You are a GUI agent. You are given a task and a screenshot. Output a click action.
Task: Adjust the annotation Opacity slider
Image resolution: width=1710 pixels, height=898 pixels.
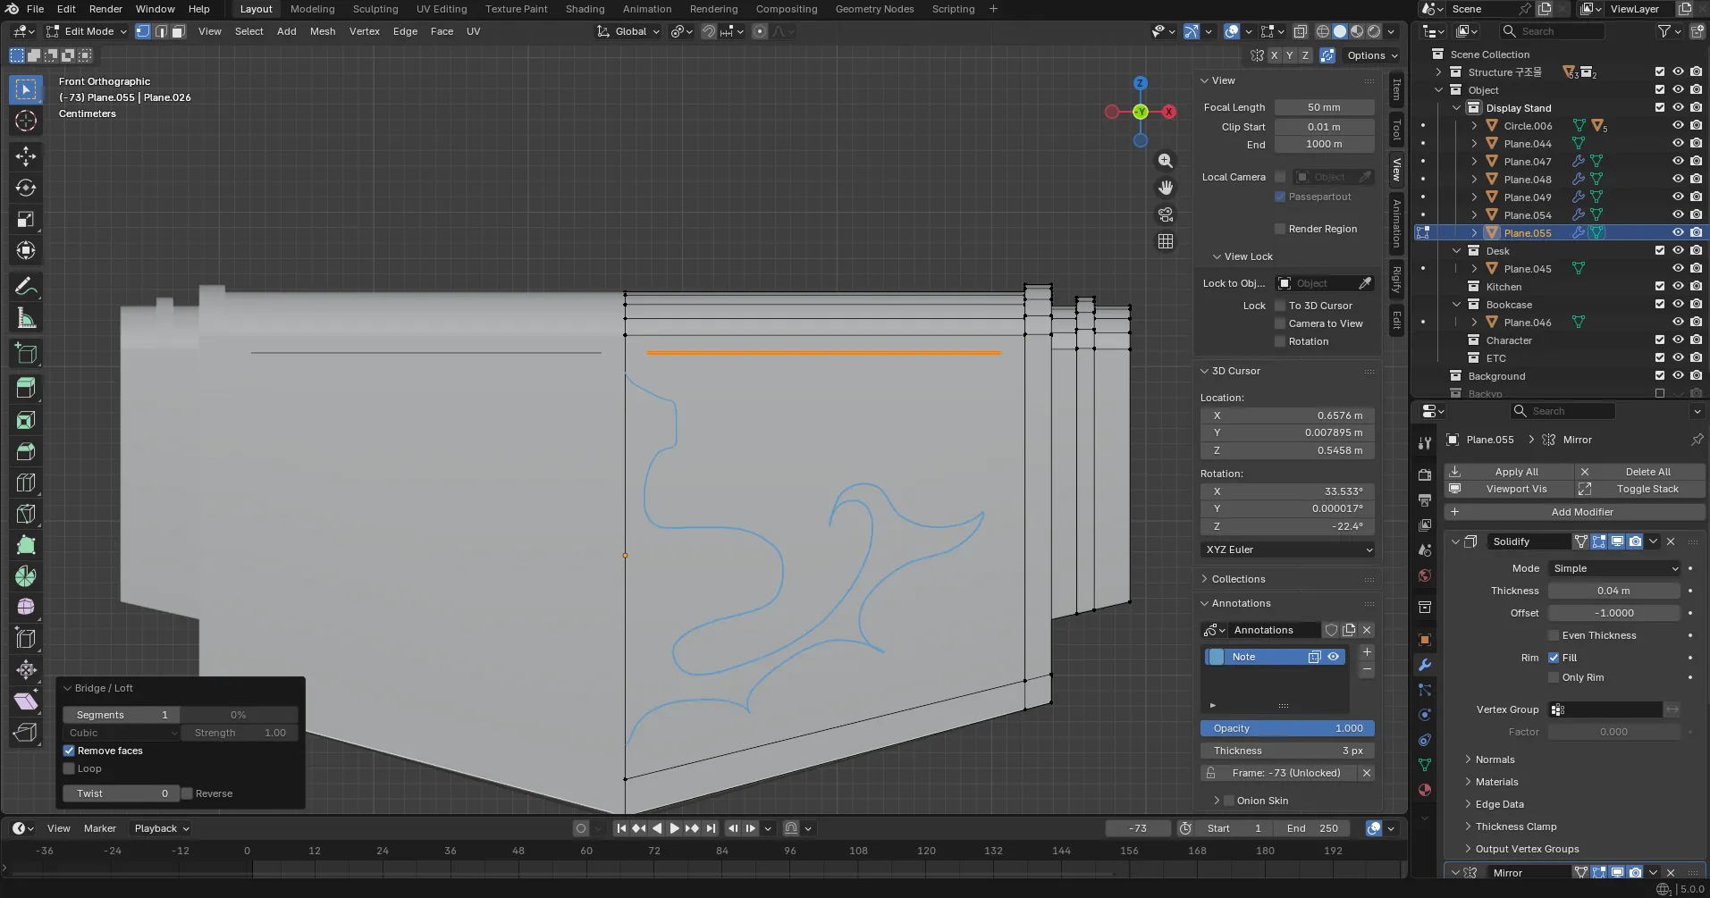coord(1287,728)
